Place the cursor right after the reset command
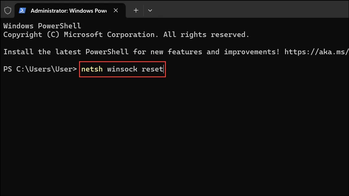 164,69
